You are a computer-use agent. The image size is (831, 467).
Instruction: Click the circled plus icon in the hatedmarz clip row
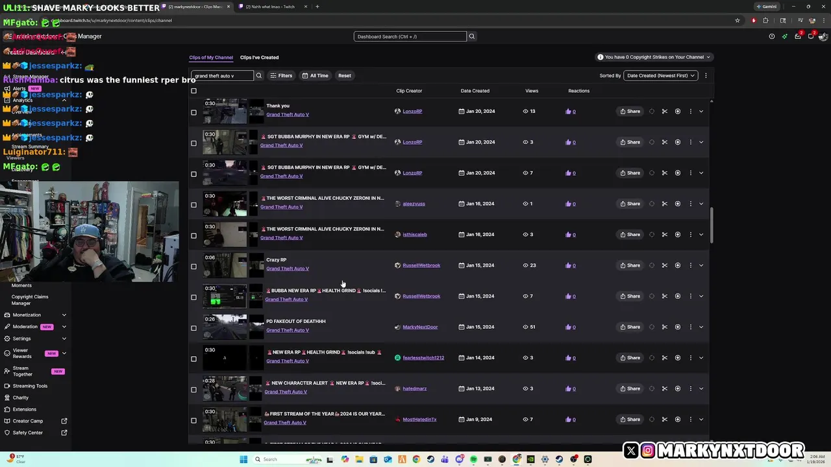677,389
